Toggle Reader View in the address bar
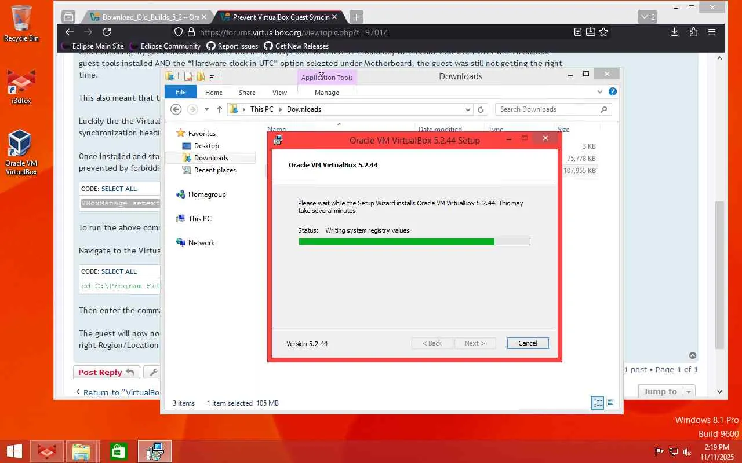Image resolution: width=742 pixels, height=463 pixels. [x=578, y=32]
